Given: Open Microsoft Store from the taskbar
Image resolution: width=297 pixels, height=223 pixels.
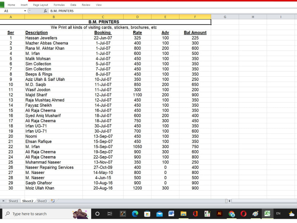Looking at the screenshot, I should click(x=147, y=213).
